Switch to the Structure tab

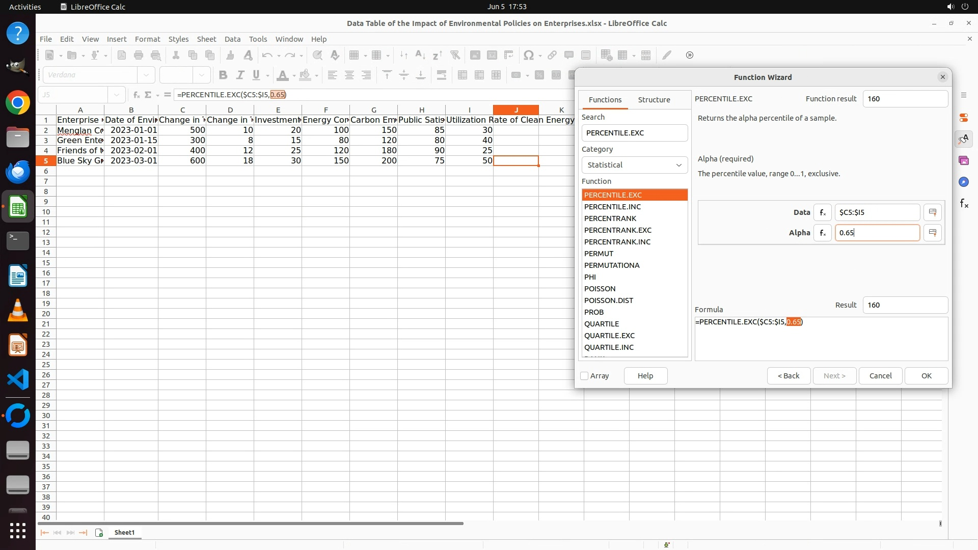click(x=654, y=100)
